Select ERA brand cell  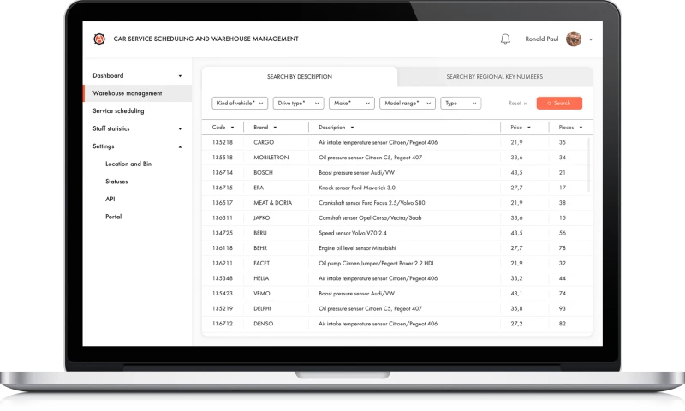point(259,188)
